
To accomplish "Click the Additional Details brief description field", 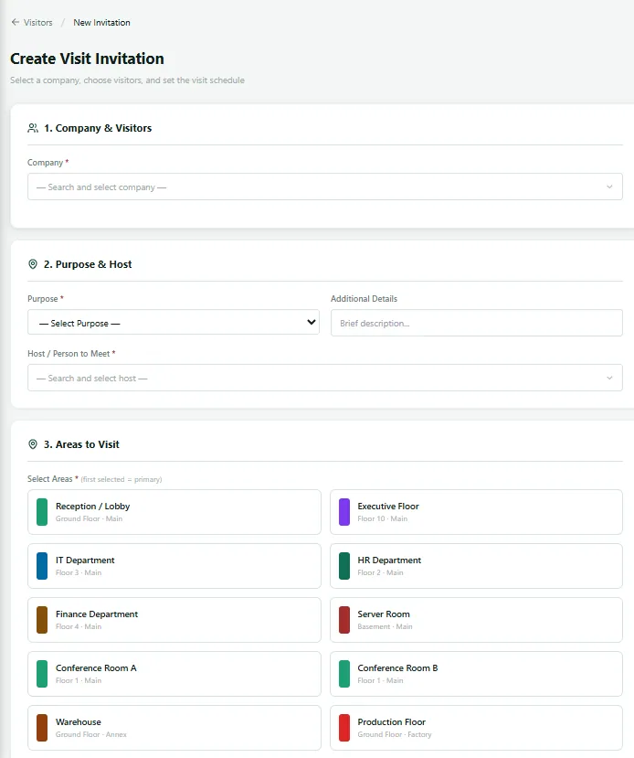I will pos(477,323).
